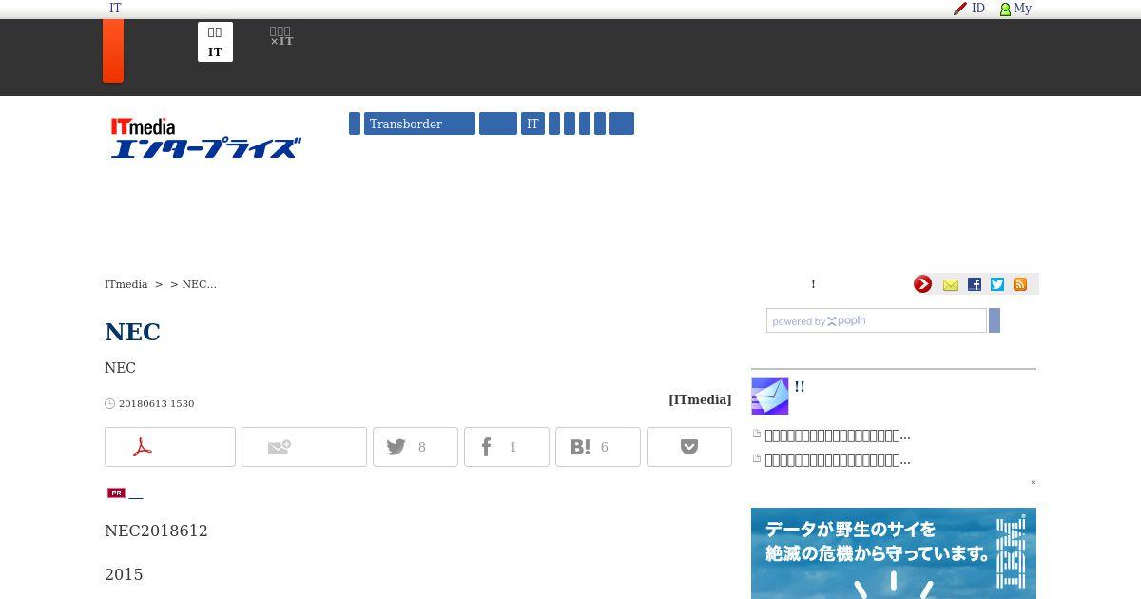Share article on Twitter with count 8
Viewport: 1141px width, 599px height.
416,447
